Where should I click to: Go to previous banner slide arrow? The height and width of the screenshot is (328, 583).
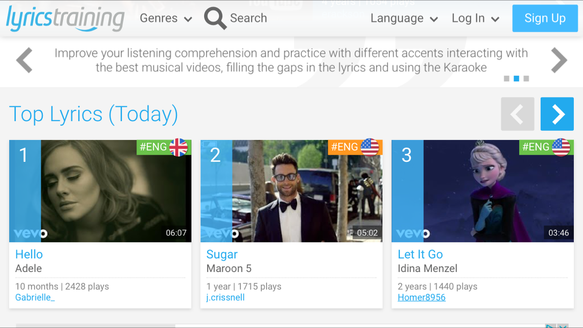coord(25,60)
